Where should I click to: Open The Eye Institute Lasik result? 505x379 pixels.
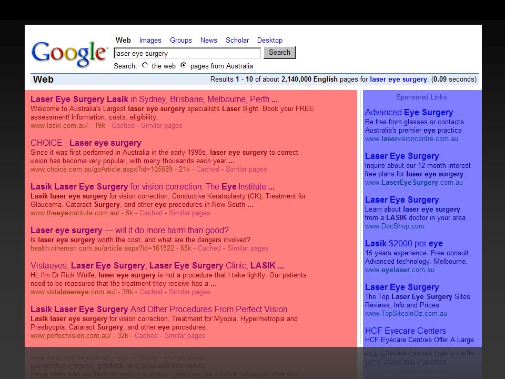[153, 186]
